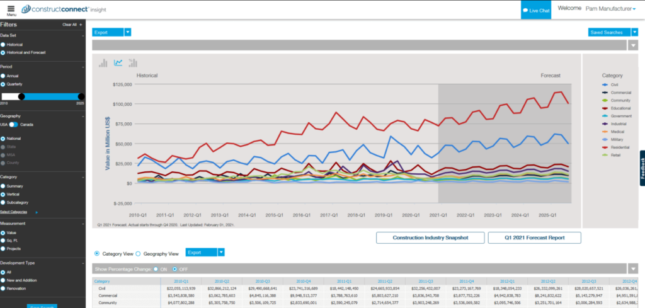This screenshot has height=308, width=645.
Task: Click the Save Search button
Action: (x=42, y=306)
